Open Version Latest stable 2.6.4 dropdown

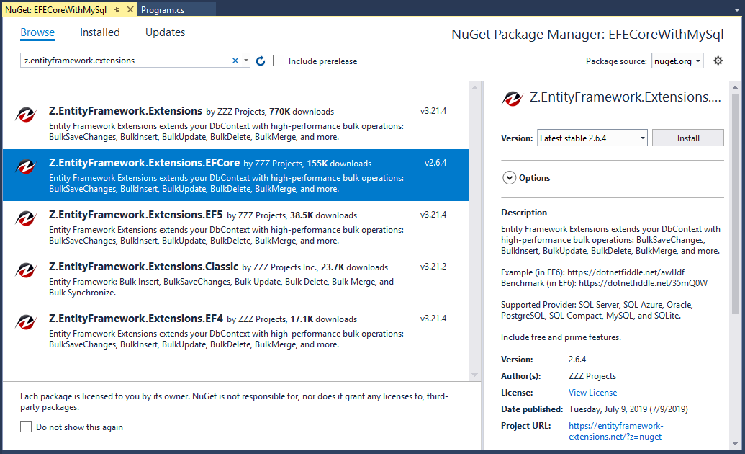click(x=592, y=138)
